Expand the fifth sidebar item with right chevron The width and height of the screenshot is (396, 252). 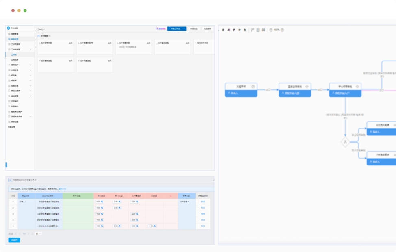click(x=30, y=49)
